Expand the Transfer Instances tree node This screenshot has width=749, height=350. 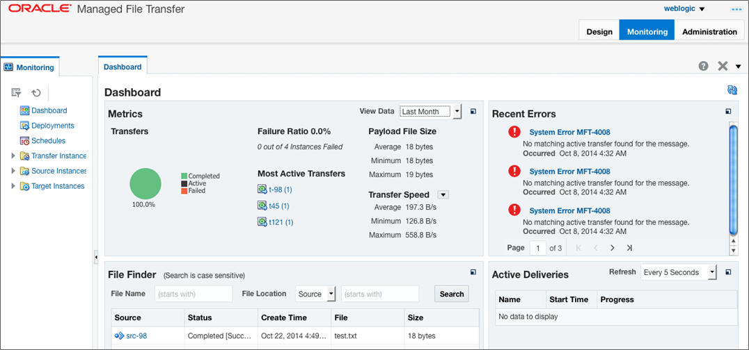[13, 156]
